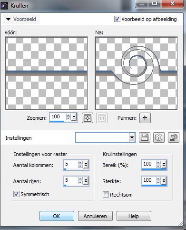
Task: Click the reset to default icon
Action: pyautogui.click(x=174, y=137)
